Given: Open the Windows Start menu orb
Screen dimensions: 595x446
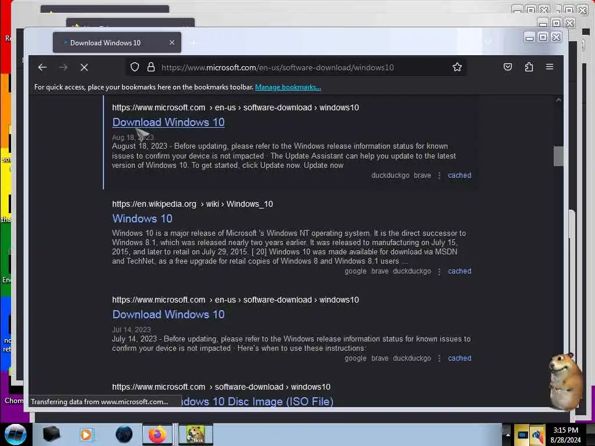Looking at the screenshot, I should 15,434.
